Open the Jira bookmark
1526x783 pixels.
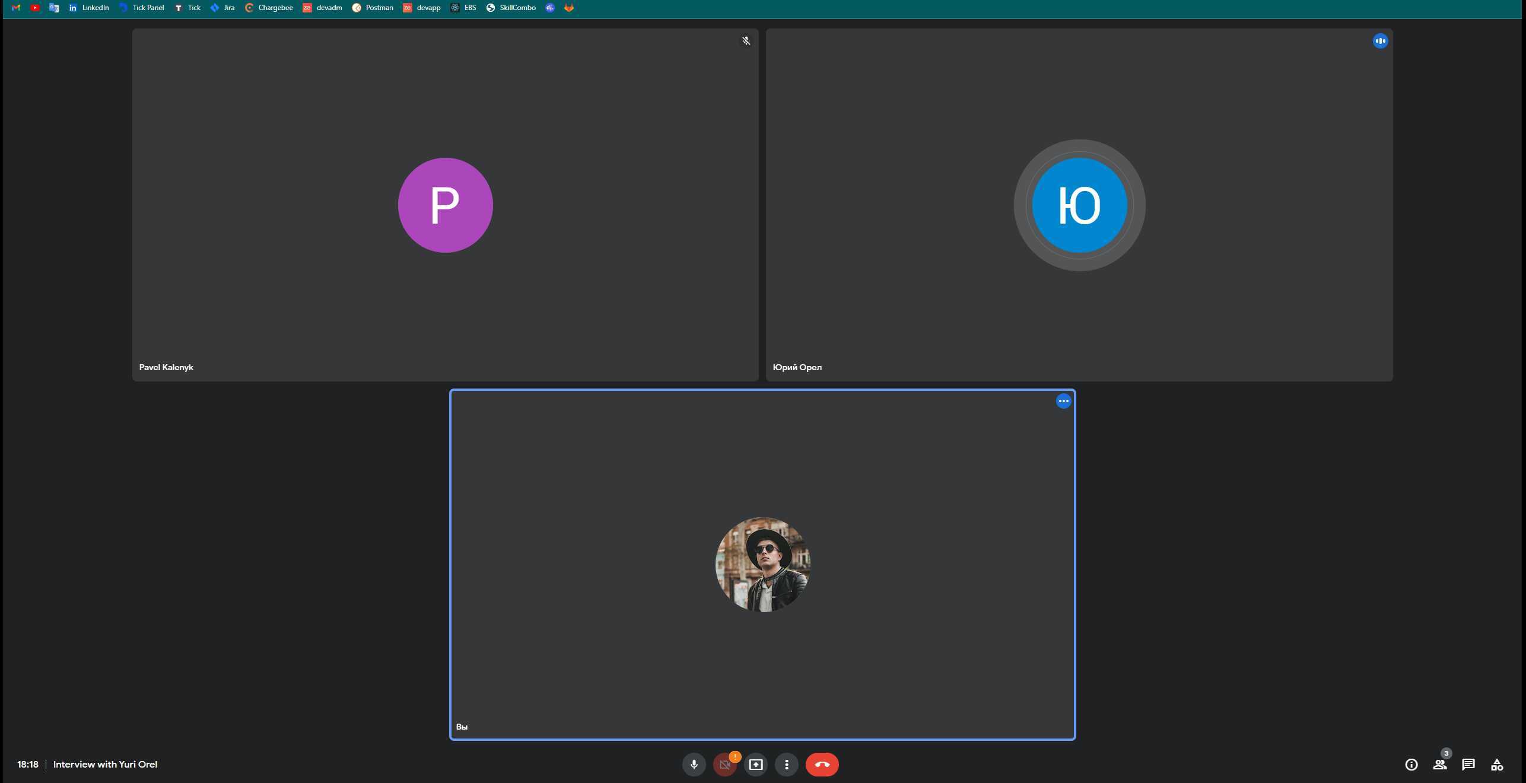click(x=223, y=8)
